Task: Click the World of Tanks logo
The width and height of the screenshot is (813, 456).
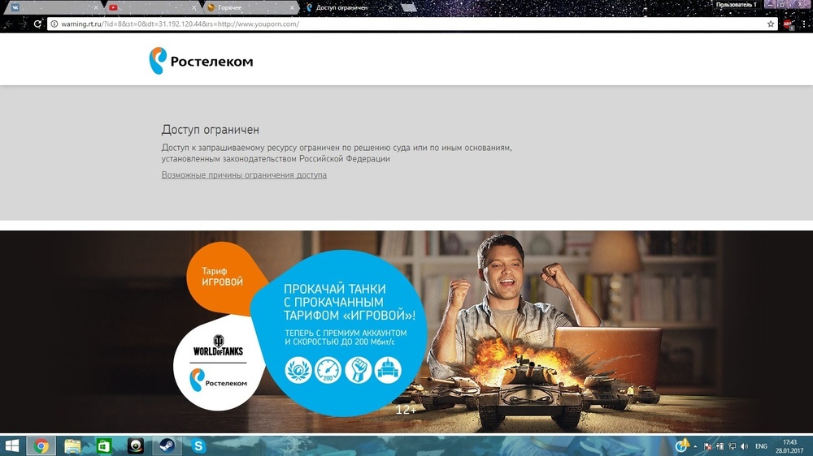Action: [218, 346]
